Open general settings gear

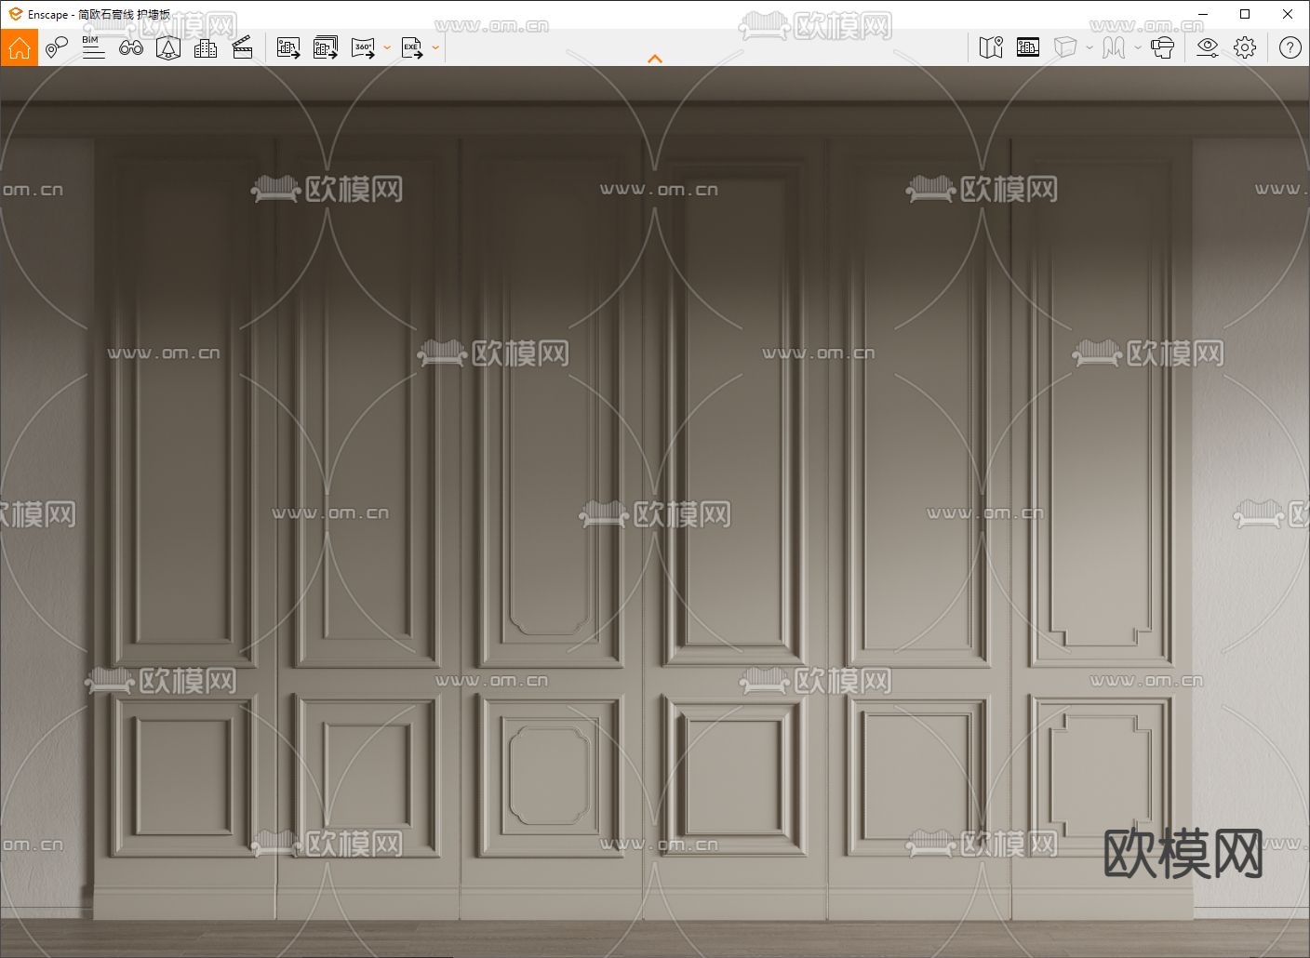pos(1245,47)
